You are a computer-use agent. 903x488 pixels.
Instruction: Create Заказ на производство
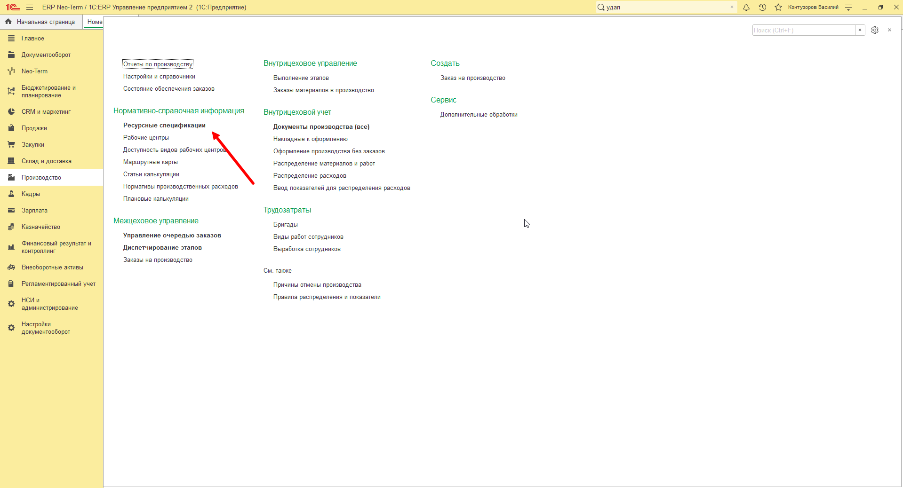coord(473,78)
